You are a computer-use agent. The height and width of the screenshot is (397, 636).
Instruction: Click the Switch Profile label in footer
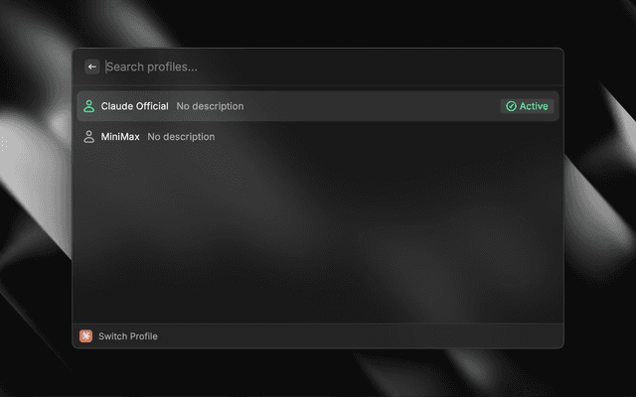click(127, 336)
